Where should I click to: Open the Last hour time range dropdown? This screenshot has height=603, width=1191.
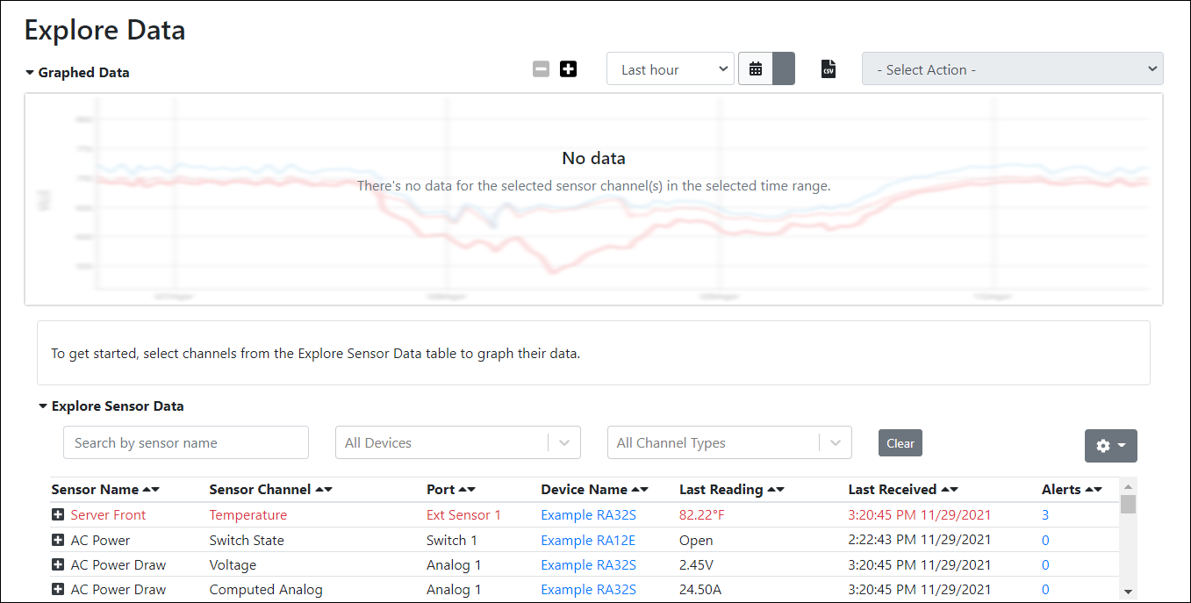pos(671,69)
